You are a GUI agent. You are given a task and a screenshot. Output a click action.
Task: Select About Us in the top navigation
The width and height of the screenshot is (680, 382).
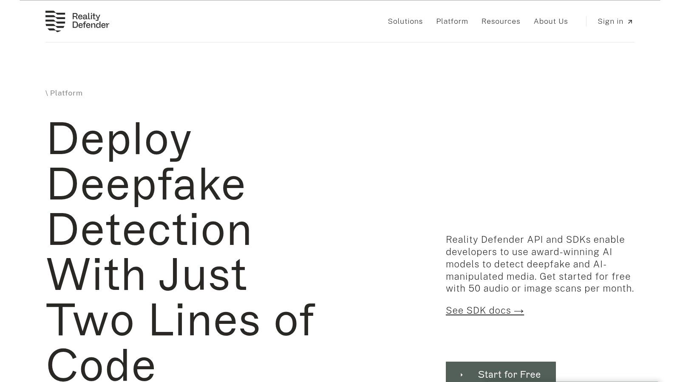click(x=550, y=21)
